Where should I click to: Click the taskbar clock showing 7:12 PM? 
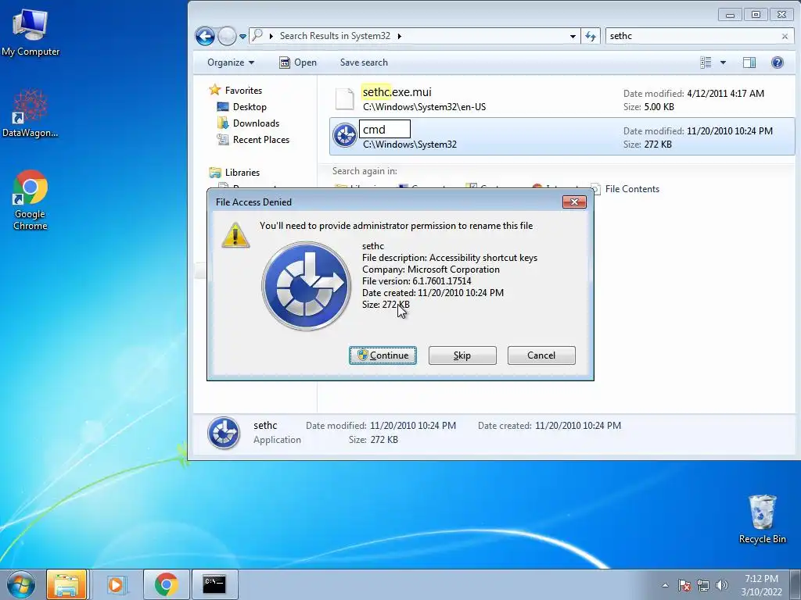762,585
